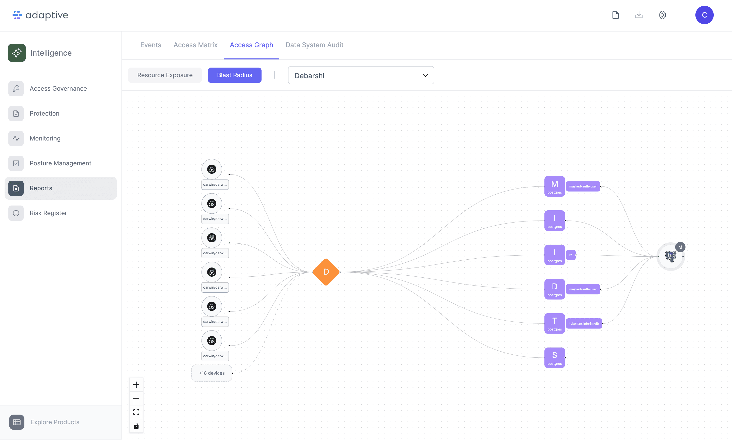Open the Data System Audit tab
Image resolution: width=732 pixels, height=440 pixels.
click(314, 45)
